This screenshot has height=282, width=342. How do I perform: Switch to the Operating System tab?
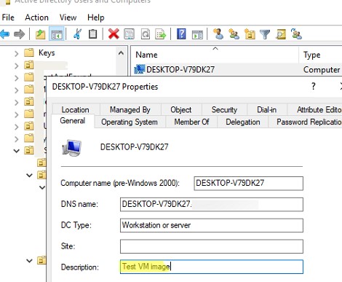pyautogui.click(x=130, y=122)
